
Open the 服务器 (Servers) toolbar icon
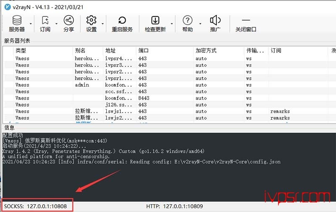(17, 24)
